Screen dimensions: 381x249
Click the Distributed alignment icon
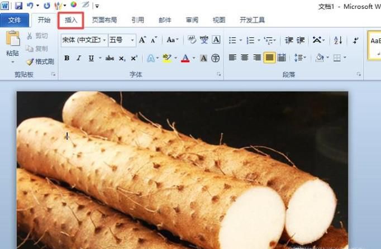tap(282, 58)
